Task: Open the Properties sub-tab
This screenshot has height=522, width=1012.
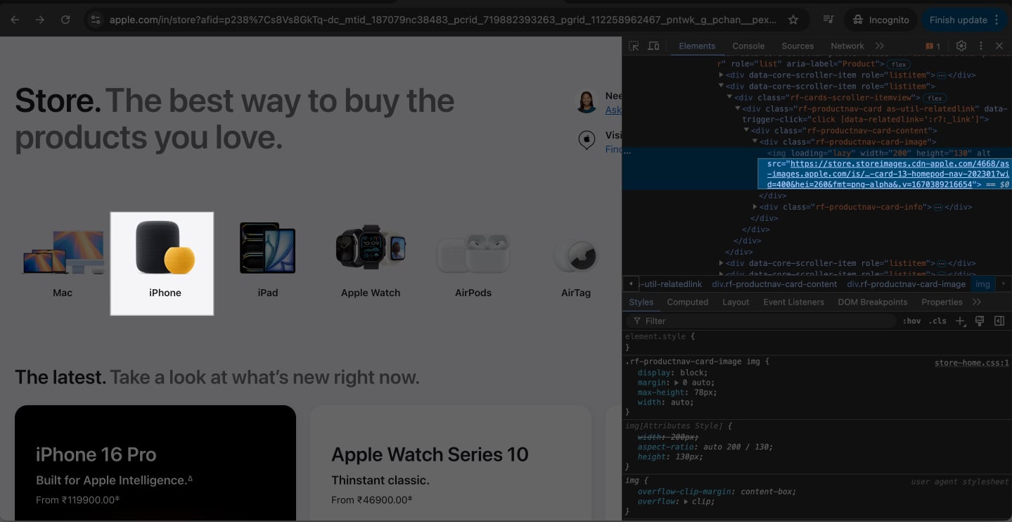Action: click(x=942, y=302)
